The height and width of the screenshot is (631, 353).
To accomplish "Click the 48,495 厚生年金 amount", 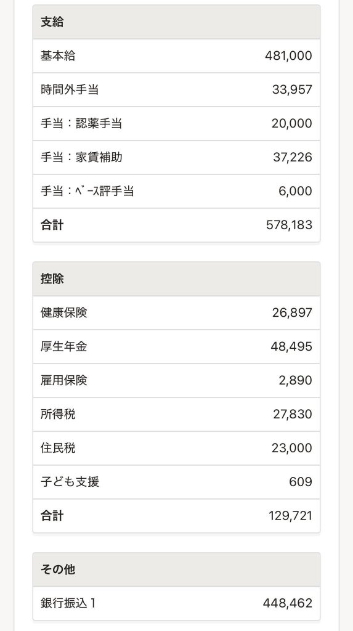I will (291, 346).
